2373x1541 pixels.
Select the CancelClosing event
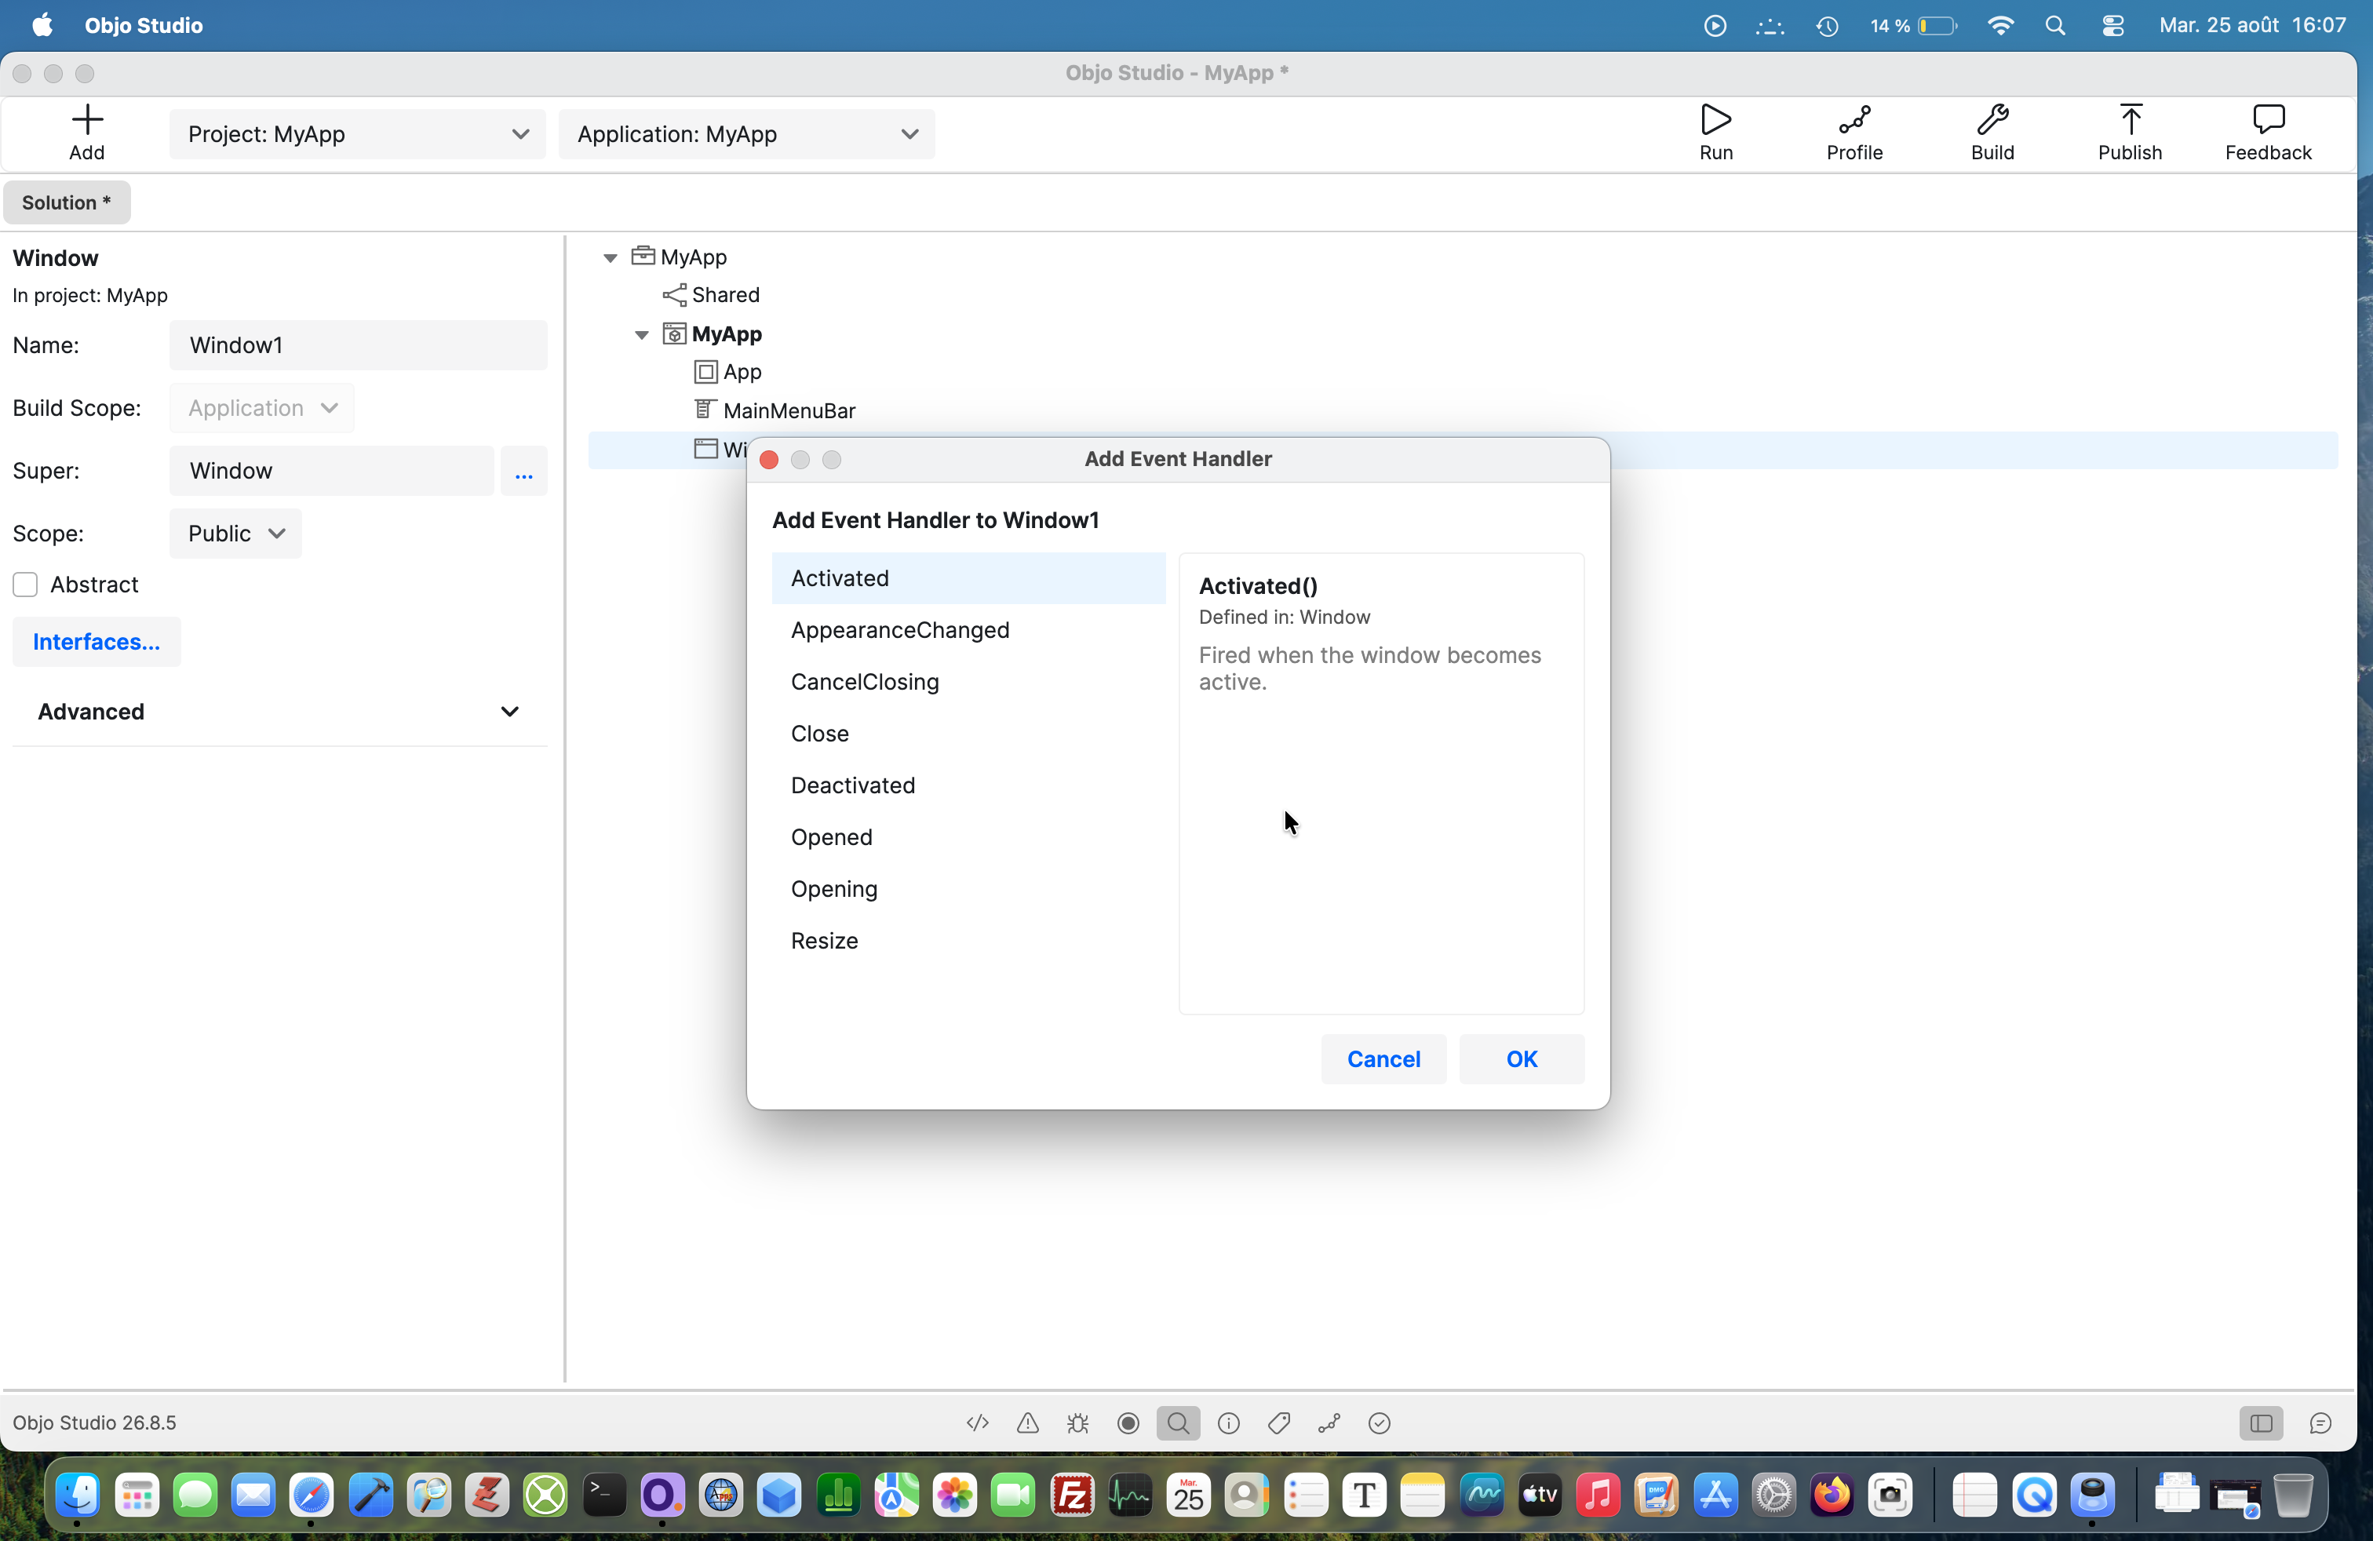point(968,683)
